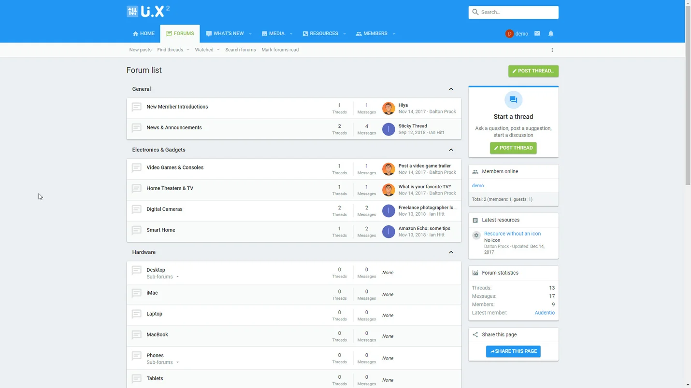Screen dimensions: 691x388
Task: Click the Desktop forum icon
Action: [x=137, y=270]
